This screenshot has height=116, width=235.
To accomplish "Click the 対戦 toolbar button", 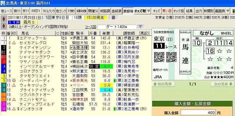I will [x=71, y=11].
